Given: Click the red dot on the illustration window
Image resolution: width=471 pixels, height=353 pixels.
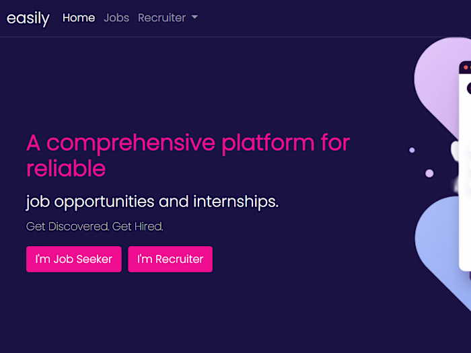Looking at the screenshot, I should [x=466, y=67].
